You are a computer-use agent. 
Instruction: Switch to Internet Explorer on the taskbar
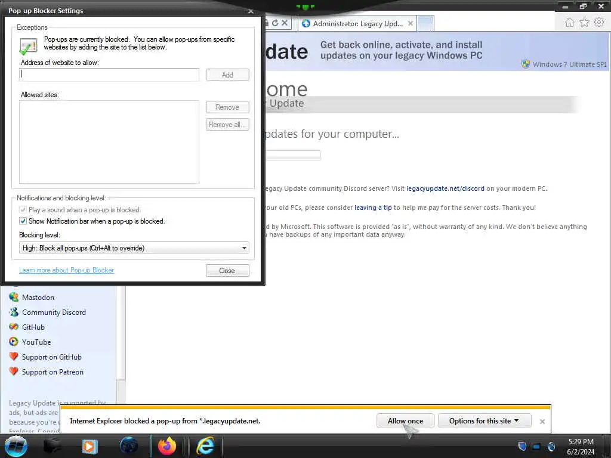pos(205,446)
